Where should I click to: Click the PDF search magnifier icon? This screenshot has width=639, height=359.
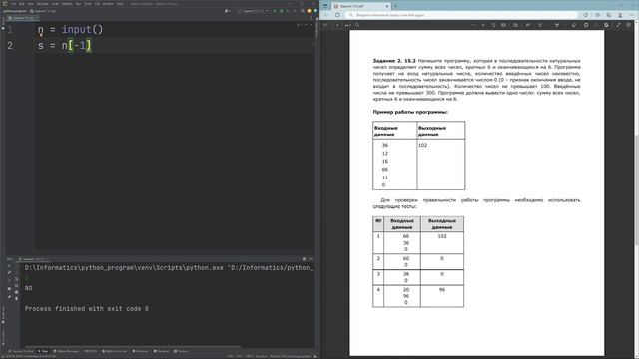(x=357, y=25)
